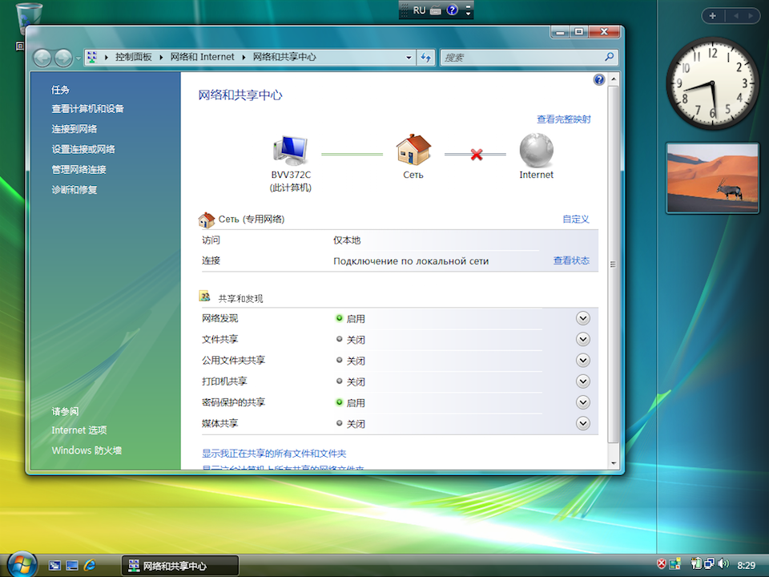This screenshot has width=769, height=577.
Task: Open 查看完整映射 link
Action: (564, 119)
